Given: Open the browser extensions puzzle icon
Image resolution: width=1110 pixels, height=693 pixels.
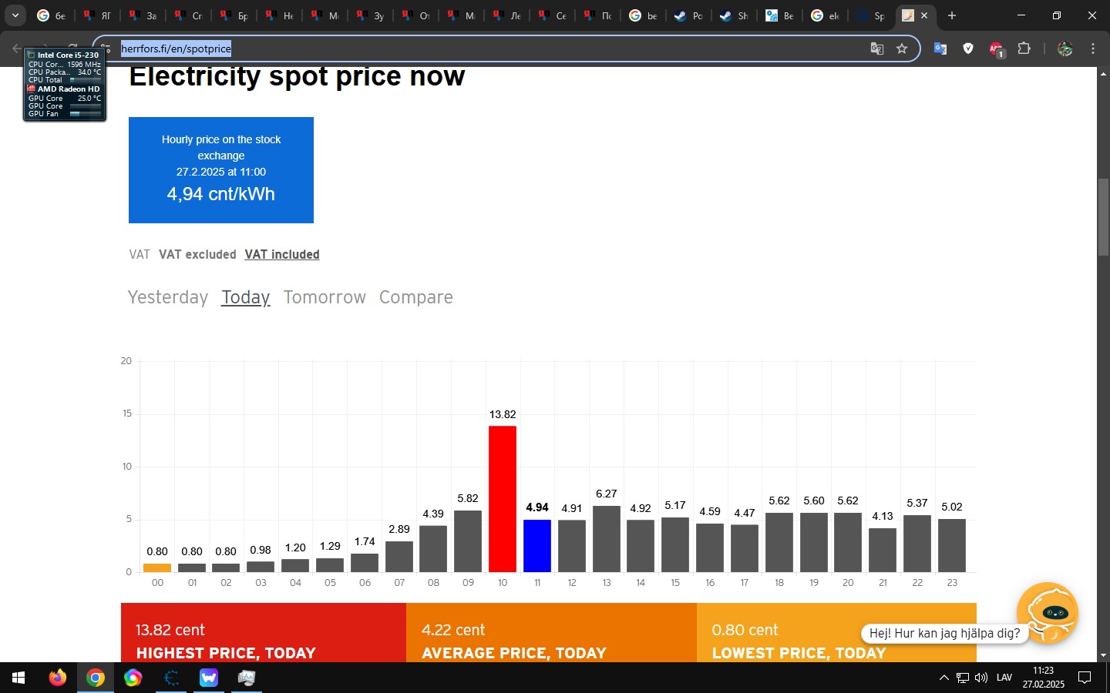Looking at the screenshot, I should tap(1024, 49).
